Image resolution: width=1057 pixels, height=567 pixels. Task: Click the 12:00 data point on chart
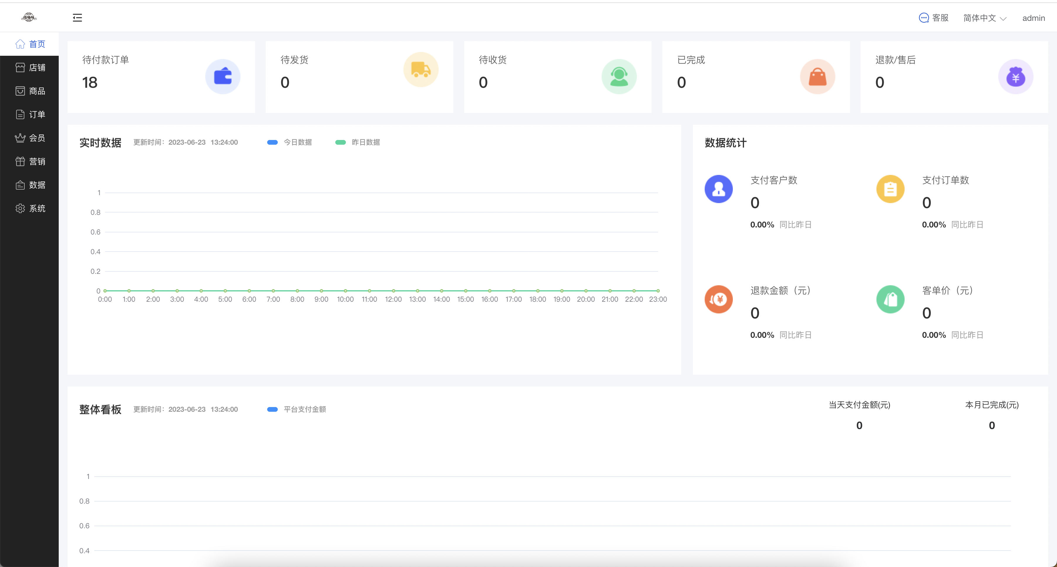tap(393, 291)
